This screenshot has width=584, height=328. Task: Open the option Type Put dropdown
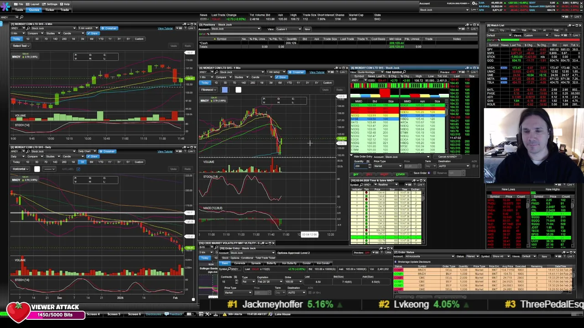[x=249, y=282]
